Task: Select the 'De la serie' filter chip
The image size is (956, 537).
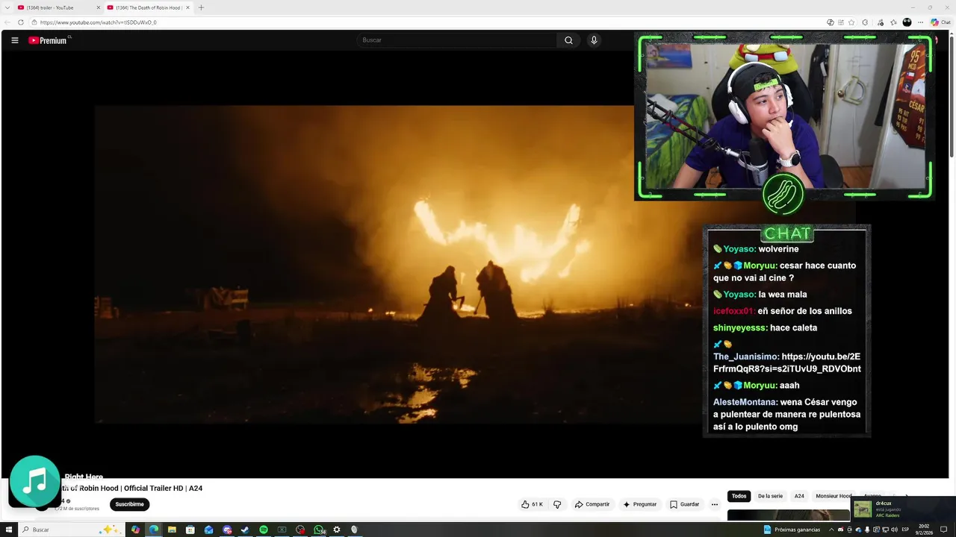Action: [x=770, y=496]
